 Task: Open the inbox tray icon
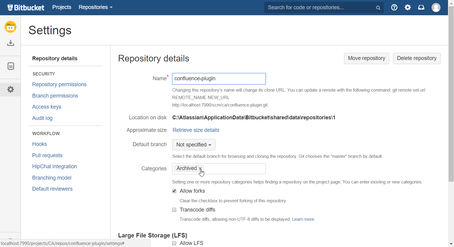click(x=421, y=7)
